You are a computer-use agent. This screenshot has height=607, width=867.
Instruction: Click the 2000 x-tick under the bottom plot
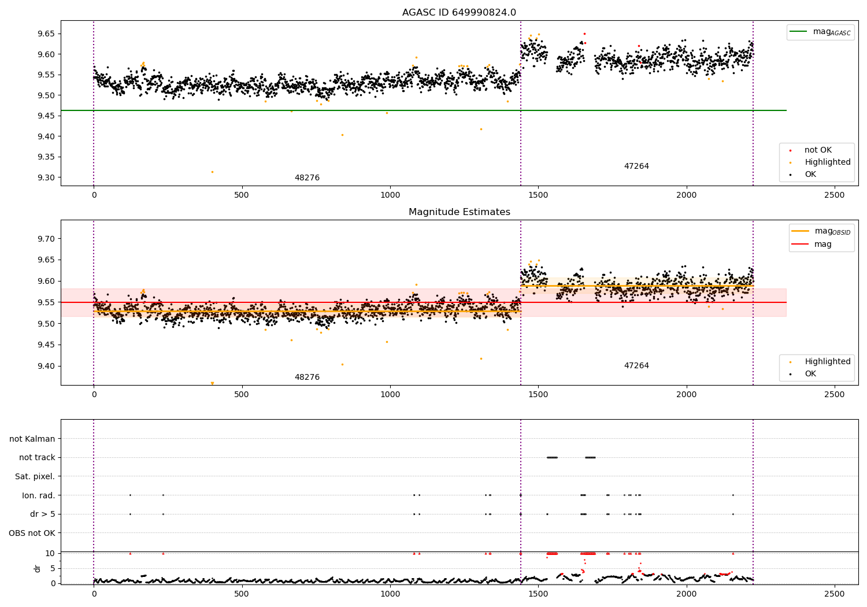[x=687, y=594]
